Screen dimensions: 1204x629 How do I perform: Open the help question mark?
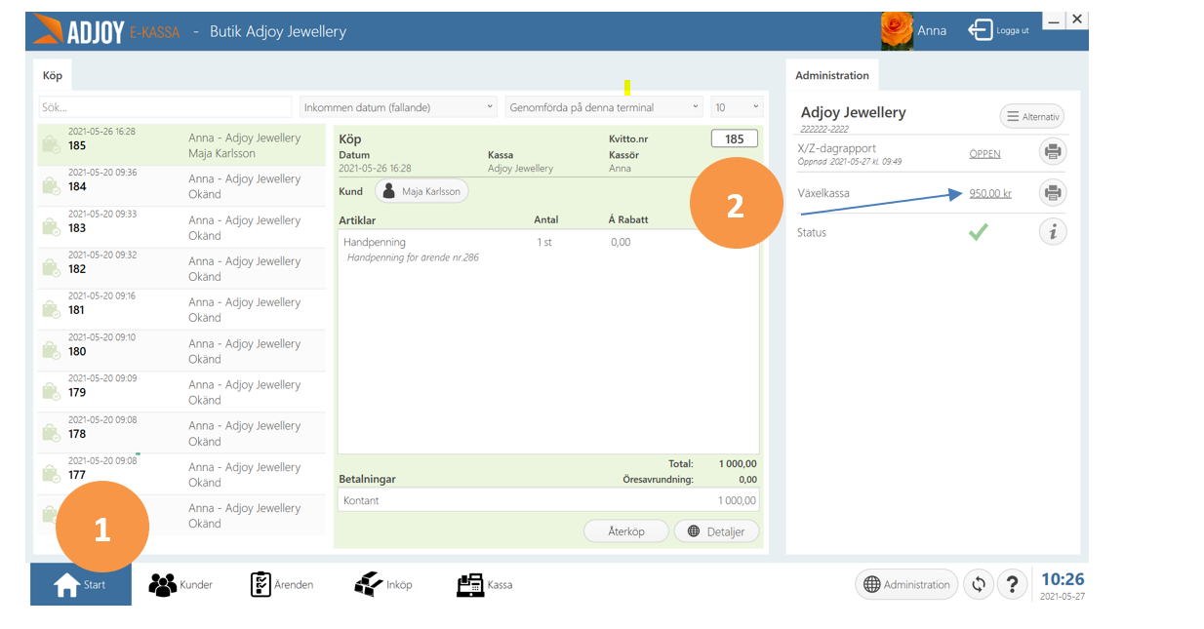pyautogui.click(x=1013, y=584)
